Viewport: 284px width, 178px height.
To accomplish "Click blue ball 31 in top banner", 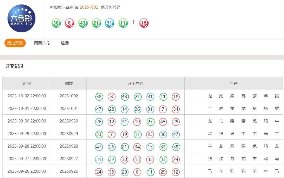I will (109, 23).
